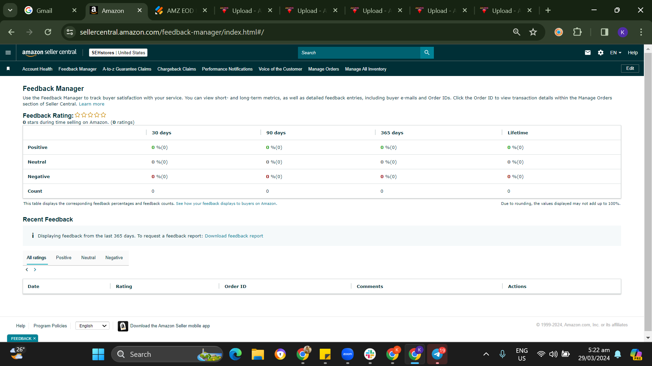Go back using the browser back arrow

tap(11, 32)
